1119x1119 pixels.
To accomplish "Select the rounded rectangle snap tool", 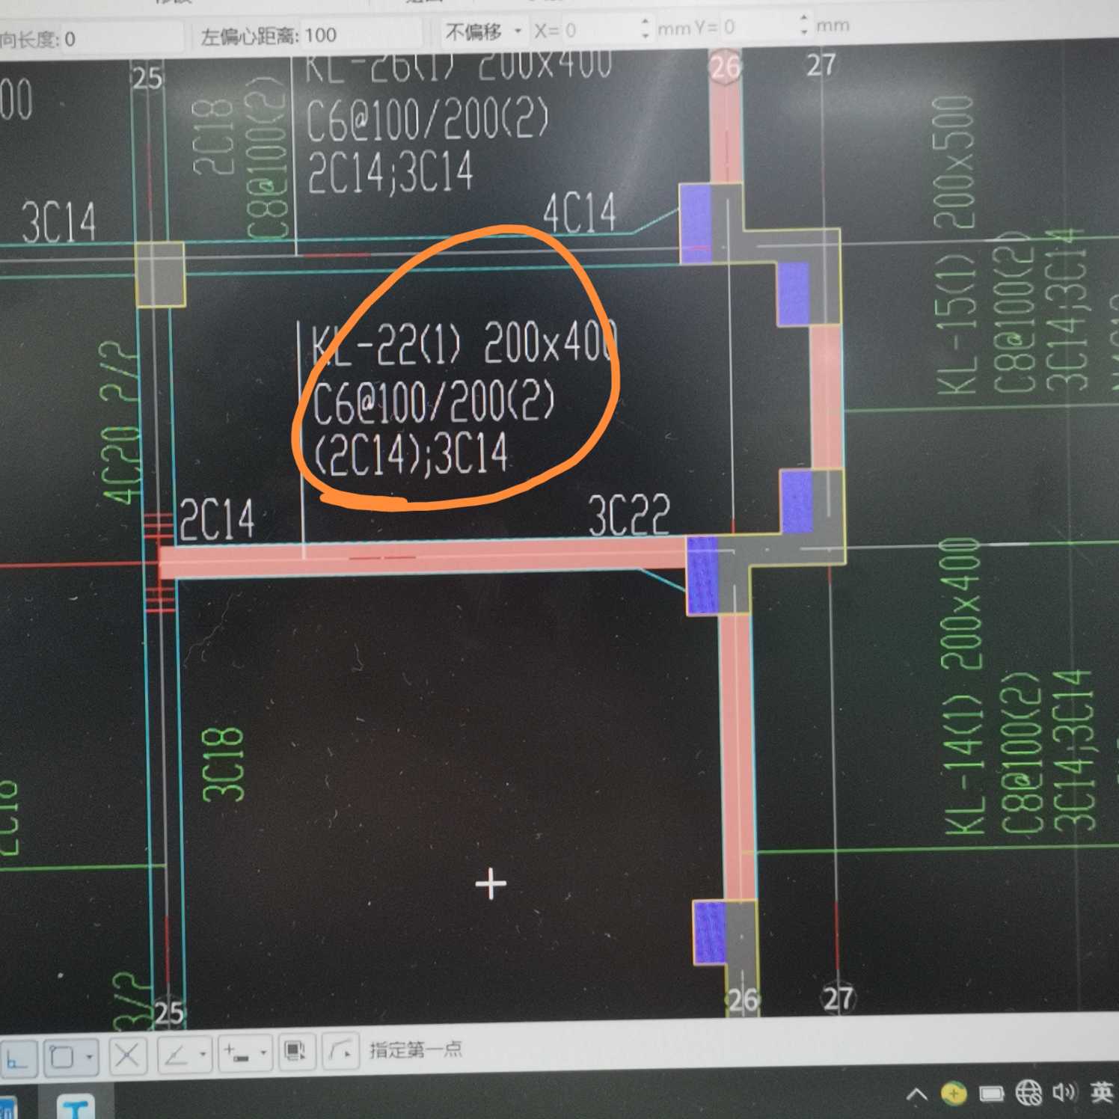I will [x=63, y=1058].
